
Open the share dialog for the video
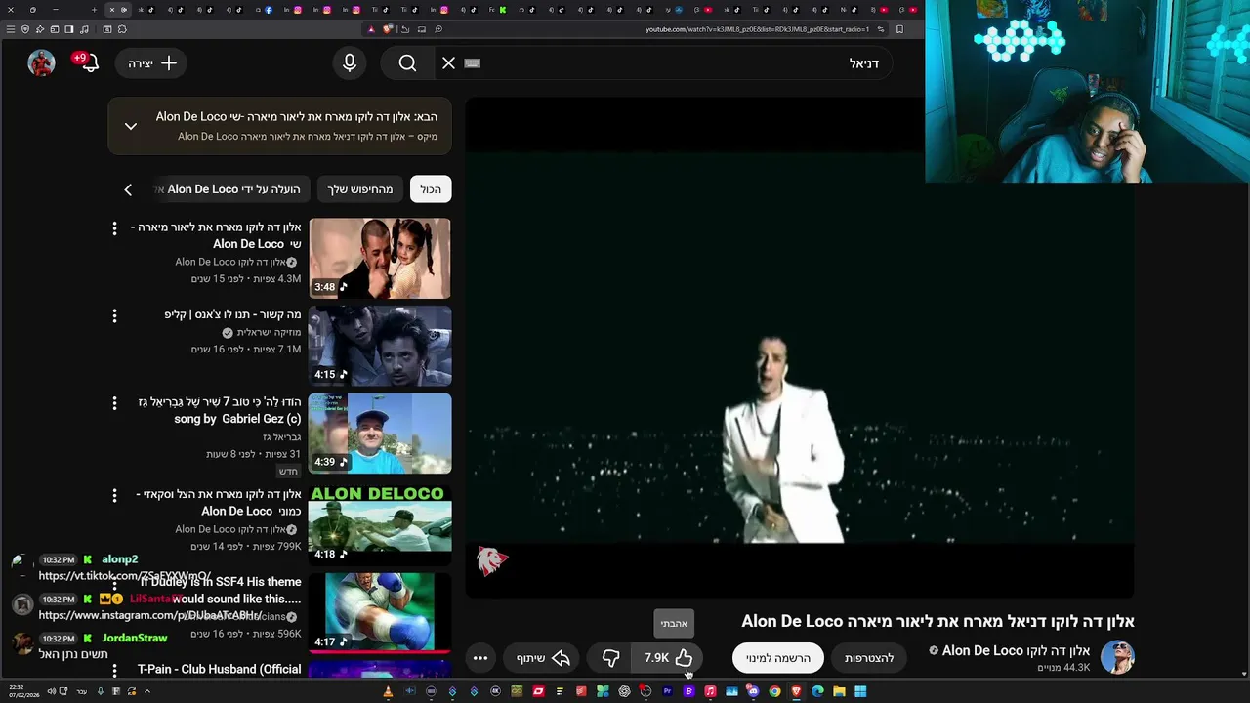tap(543, 658)
